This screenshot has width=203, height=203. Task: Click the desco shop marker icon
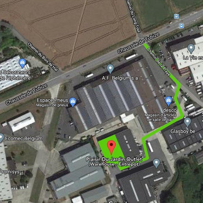pyautogui.click(x=169, y=101)
